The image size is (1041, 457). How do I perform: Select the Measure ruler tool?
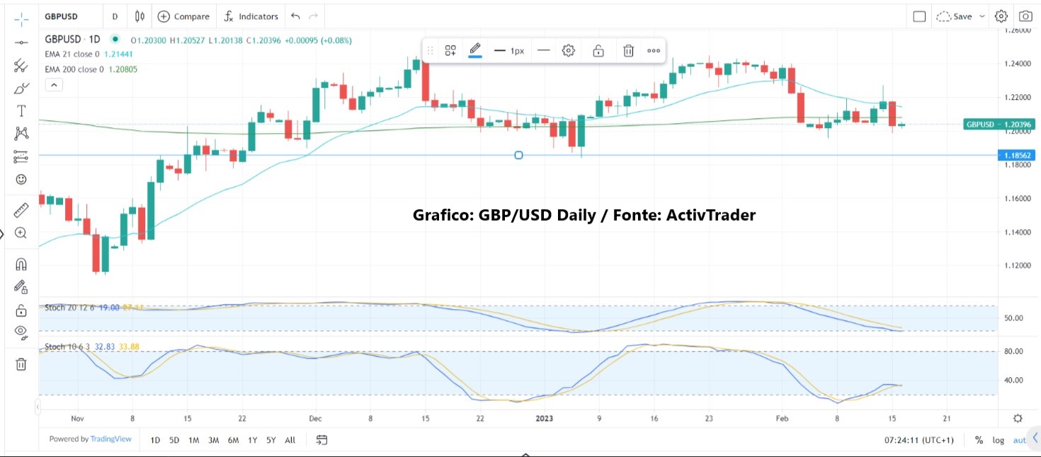21,210
